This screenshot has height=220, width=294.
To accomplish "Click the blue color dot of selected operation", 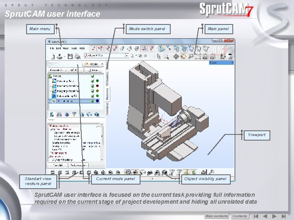I will click(97, 101).
